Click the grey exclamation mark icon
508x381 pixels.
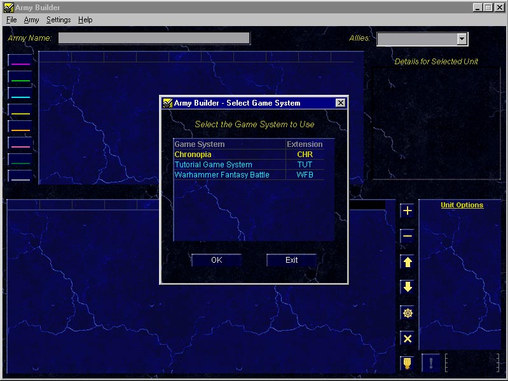tap(431, 363)
